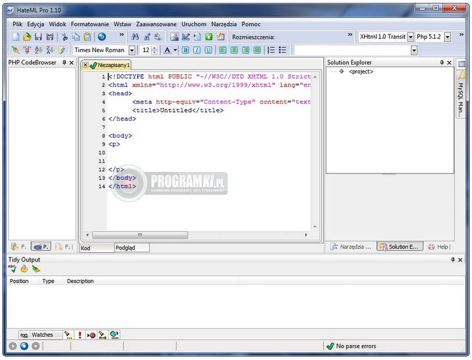Click the font size spinner arrows
The image size is (472, 360).
point(154,50)
